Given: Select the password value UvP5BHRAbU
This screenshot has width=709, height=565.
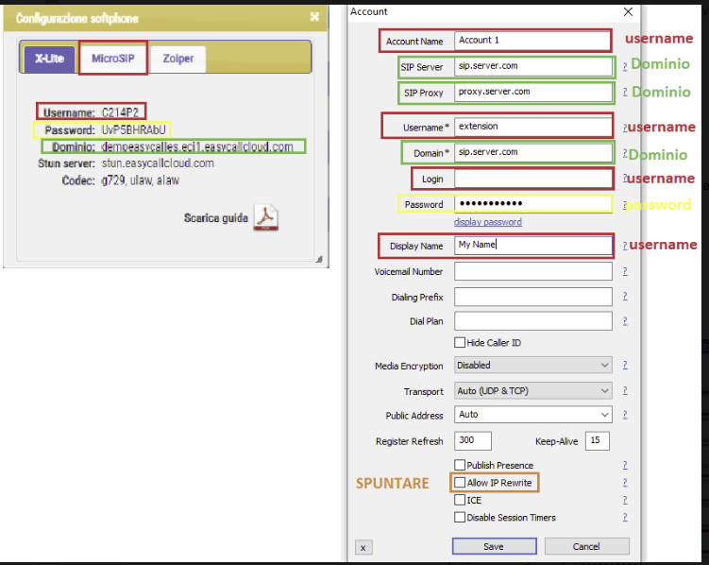Looking at the screenshot, I should pos(133,129).
